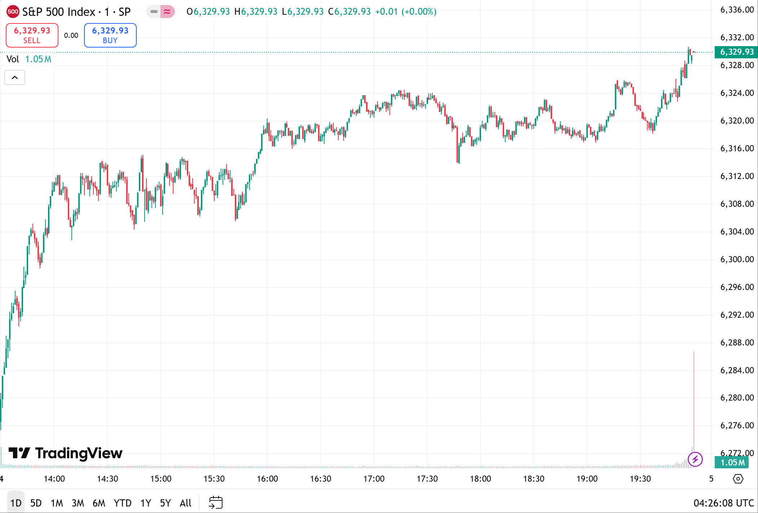Select the 1M time range

click(x=57, y=503)
